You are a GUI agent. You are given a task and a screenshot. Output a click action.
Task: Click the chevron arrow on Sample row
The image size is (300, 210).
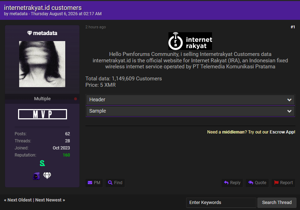289,111
